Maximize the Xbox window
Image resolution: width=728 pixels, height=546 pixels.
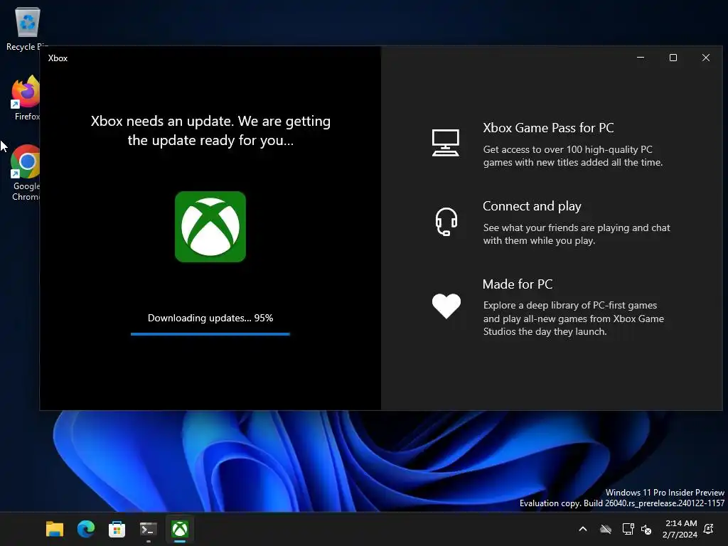pos(673,58)
